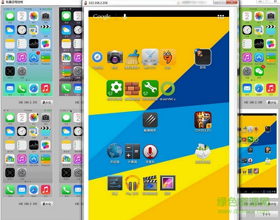Open Notes on the 192.168.2.193 device

10,145
